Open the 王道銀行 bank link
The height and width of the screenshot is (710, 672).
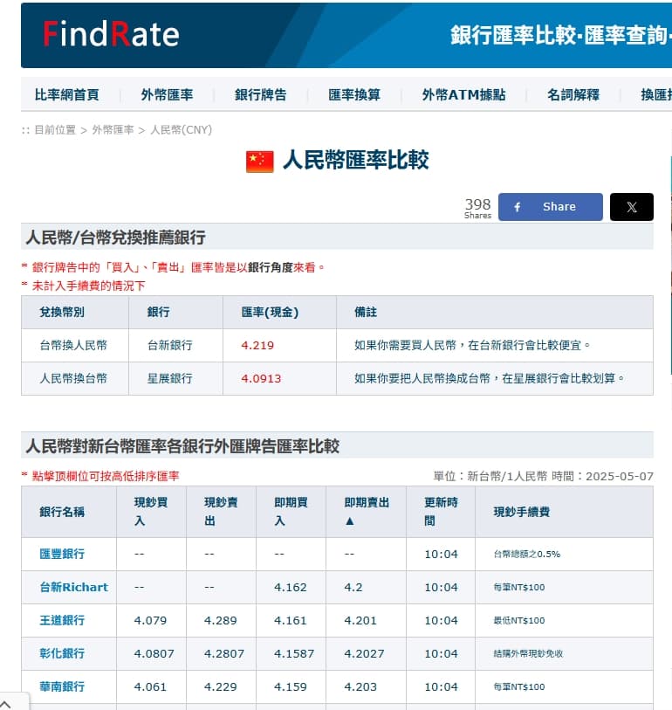(x=62, y=620)
